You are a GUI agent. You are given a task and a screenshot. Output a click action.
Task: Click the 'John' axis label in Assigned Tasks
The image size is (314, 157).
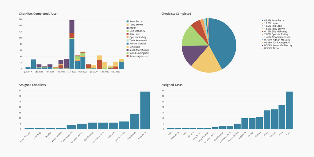184,134
